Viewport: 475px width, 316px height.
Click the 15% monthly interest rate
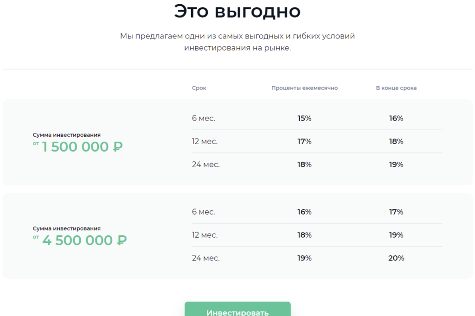(x=304, y=118)
